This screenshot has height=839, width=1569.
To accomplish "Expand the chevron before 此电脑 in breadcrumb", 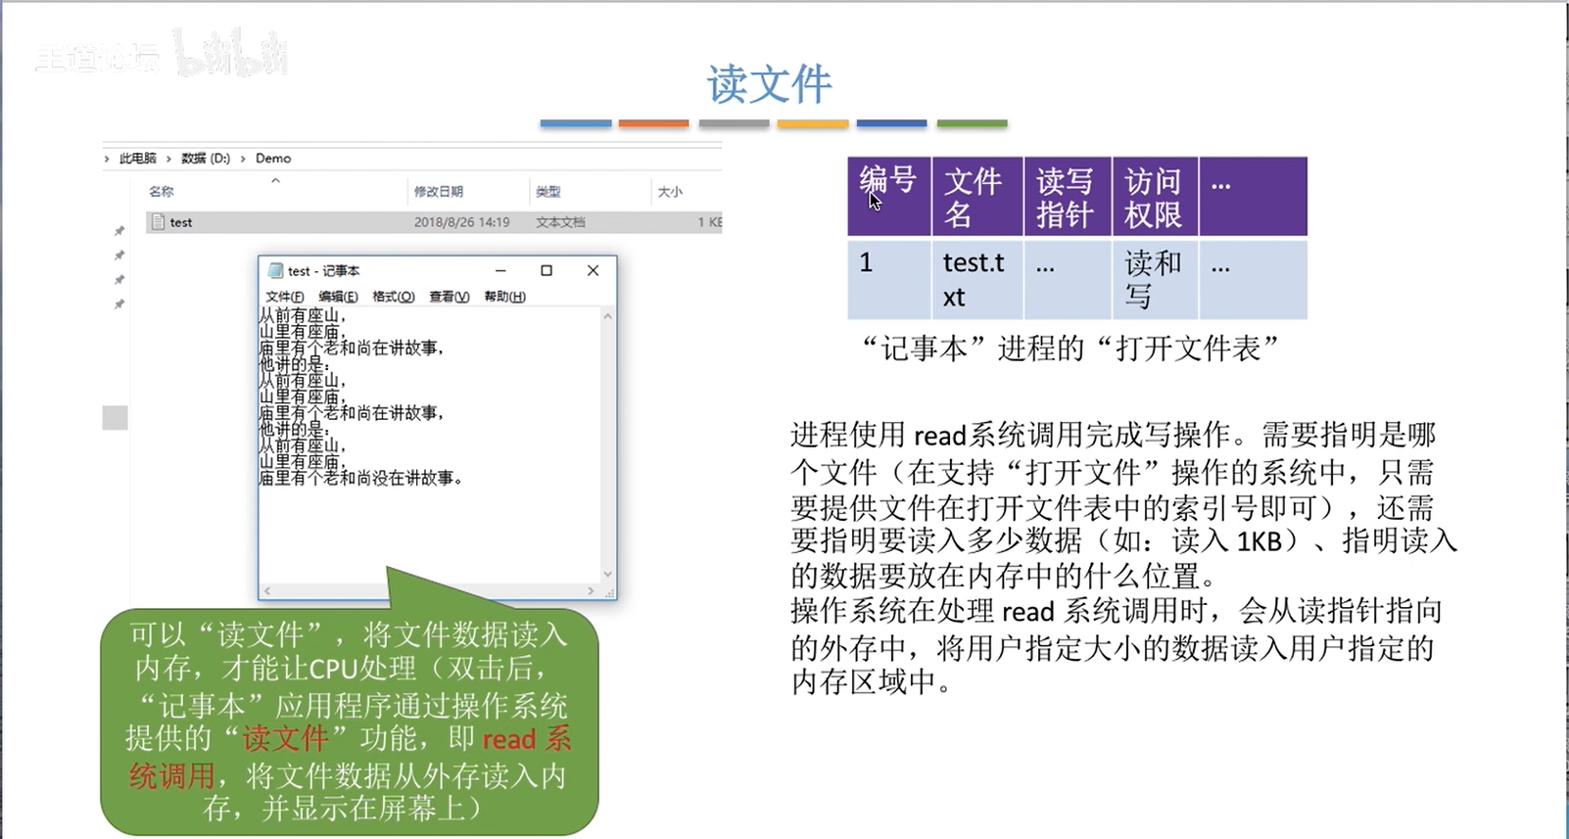I will point(107,159).
